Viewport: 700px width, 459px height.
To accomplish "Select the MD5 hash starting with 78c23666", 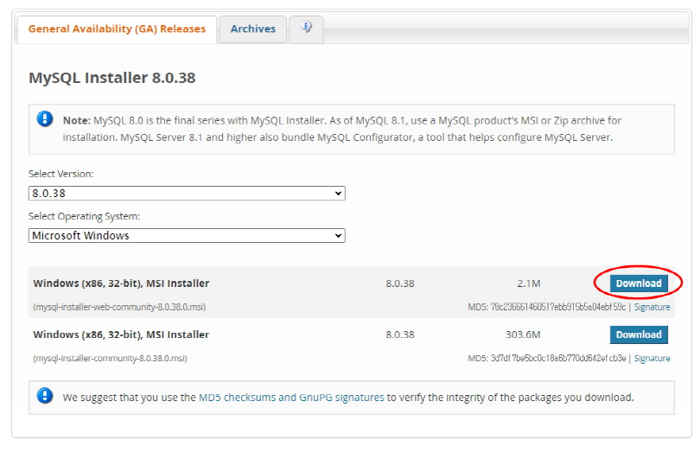I will (558, 307).
